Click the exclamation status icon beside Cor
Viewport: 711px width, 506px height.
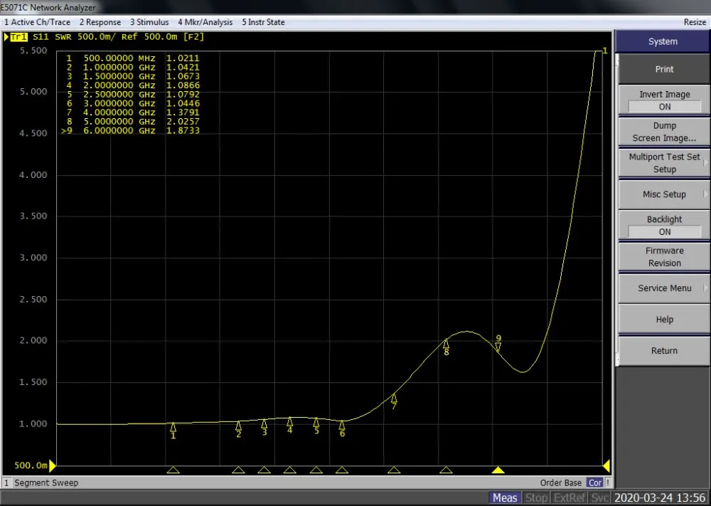coord(608,483)
